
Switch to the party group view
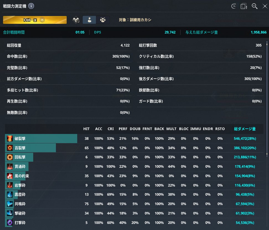(x=103, y=20)
